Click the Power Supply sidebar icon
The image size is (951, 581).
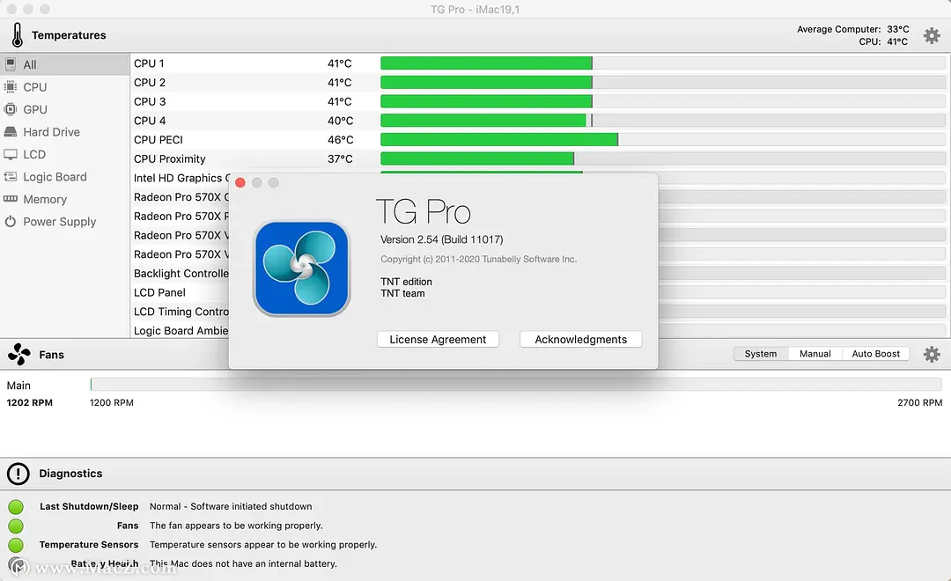(11, 221)
